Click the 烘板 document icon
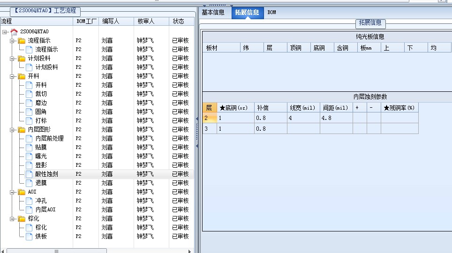Viewport: 452px width, 253px height. 29,237
